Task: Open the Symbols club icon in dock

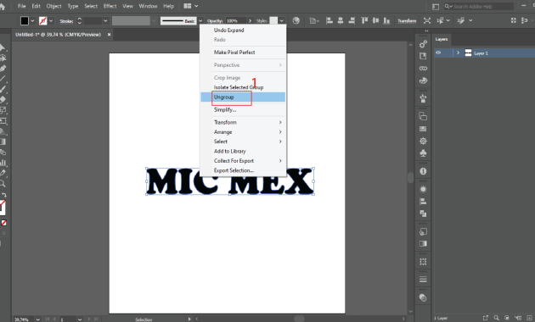Action: click(423, 153)
